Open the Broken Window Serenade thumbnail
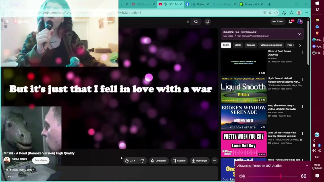This screenshot has width=324, height=182. pos(244,117)
